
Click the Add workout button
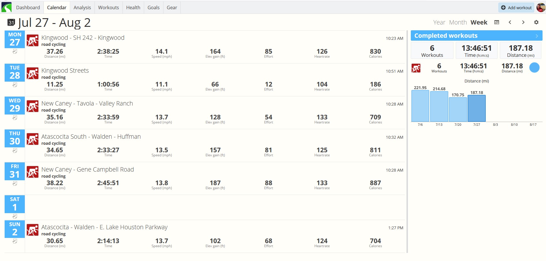pyautogui.click(x=516, y=7)
